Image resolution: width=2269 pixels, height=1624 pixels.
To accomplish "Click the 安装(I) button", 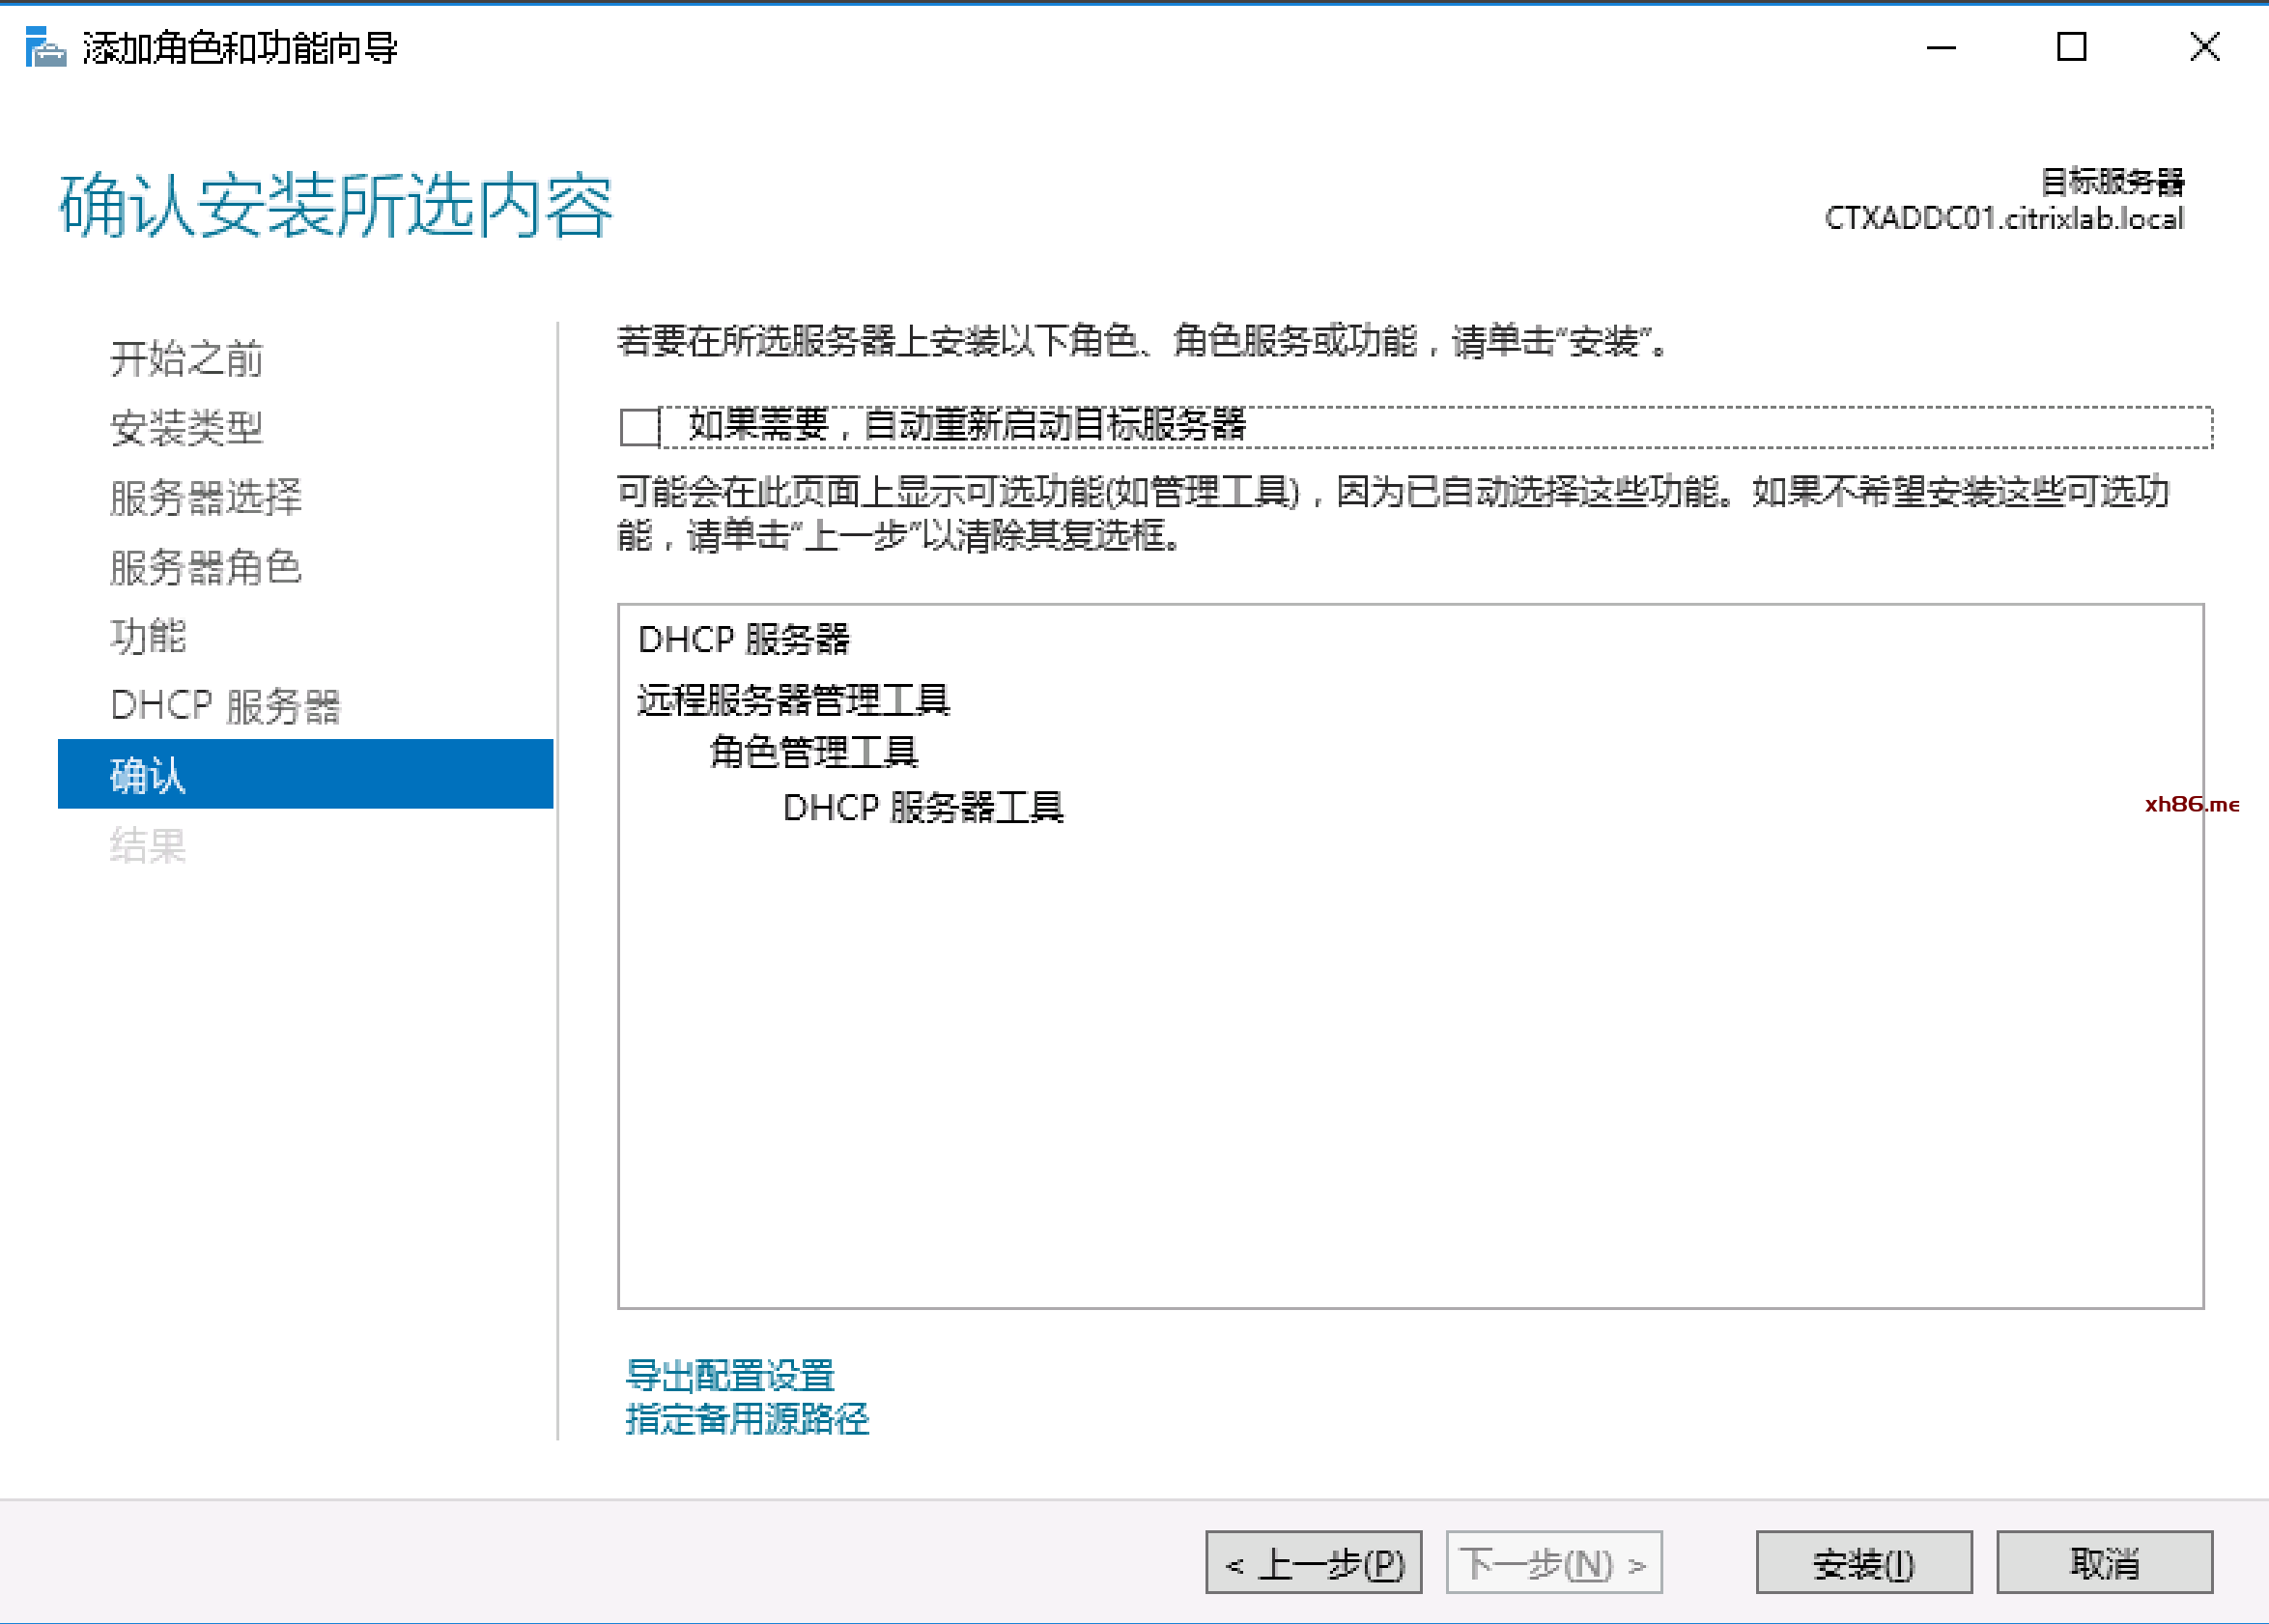I will pos(1863,1562).
